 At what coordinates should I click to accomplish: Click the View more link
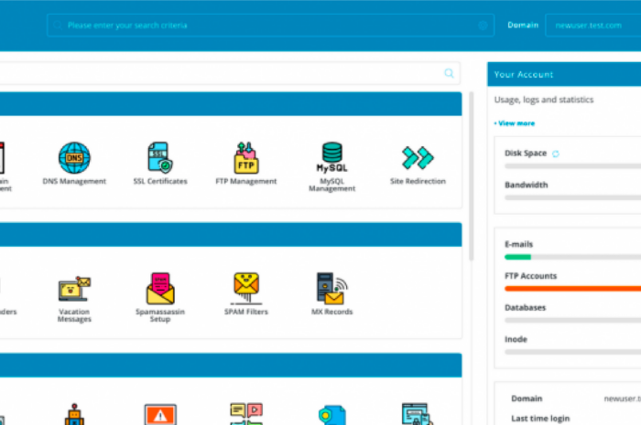point(515,123)
